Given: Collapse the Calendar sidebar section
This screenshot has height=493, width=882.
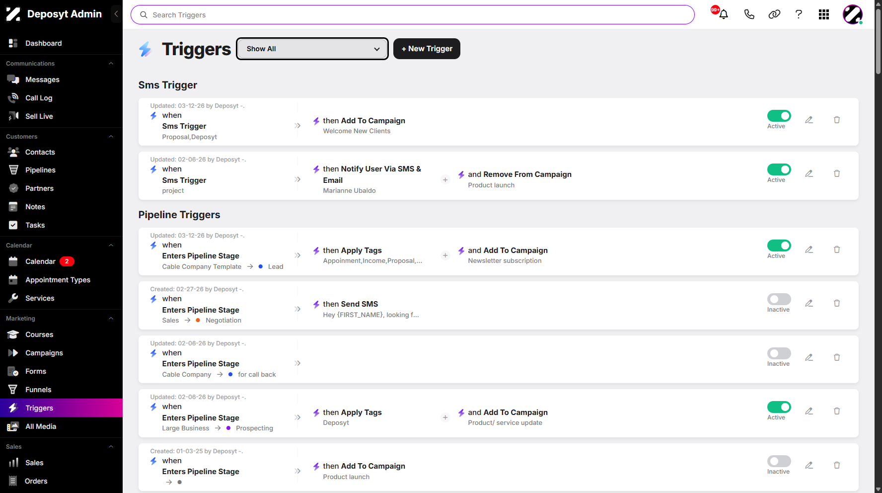Looking at the screenshot, I should point(111,246).
